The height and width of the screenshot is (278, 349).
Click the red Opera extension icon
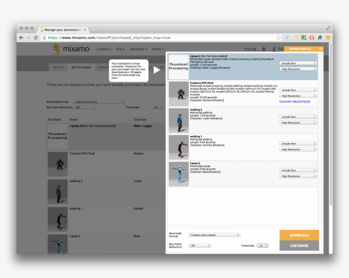click(x=312, y=38)
